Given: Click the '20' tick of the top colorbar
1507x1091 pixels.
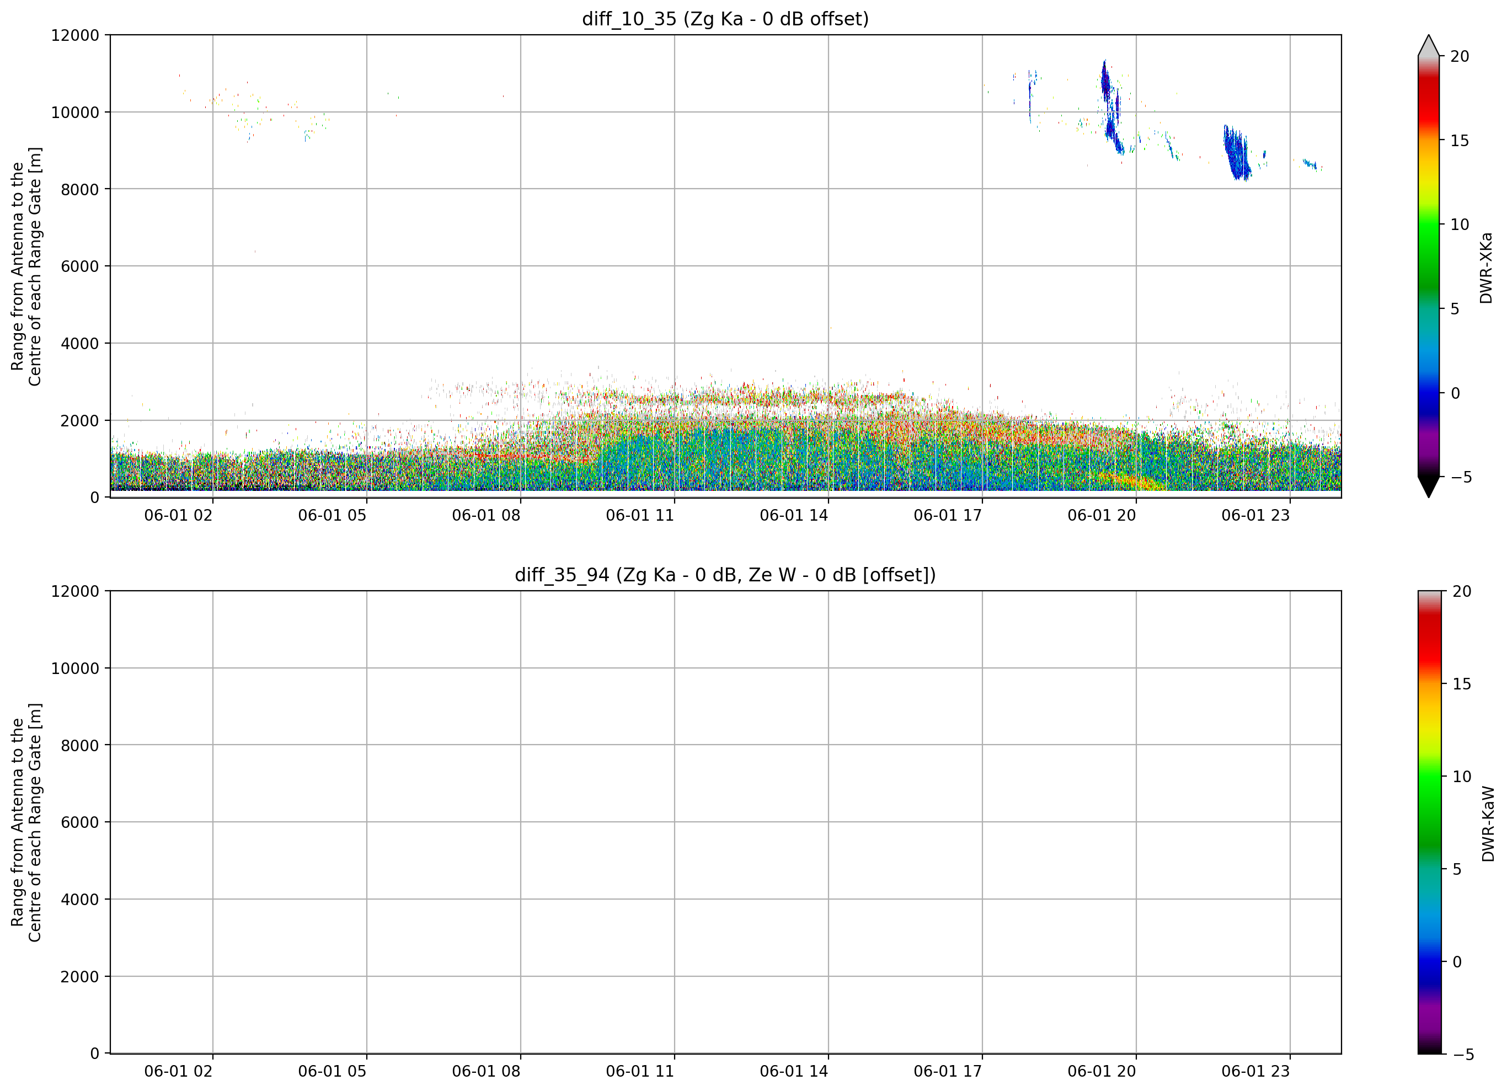Looking at the screenshot, I should click(x=1459, y=56).
